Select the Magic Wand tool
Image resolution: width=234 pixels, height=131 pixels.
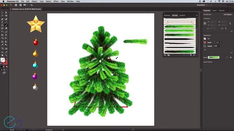[2, 16]
